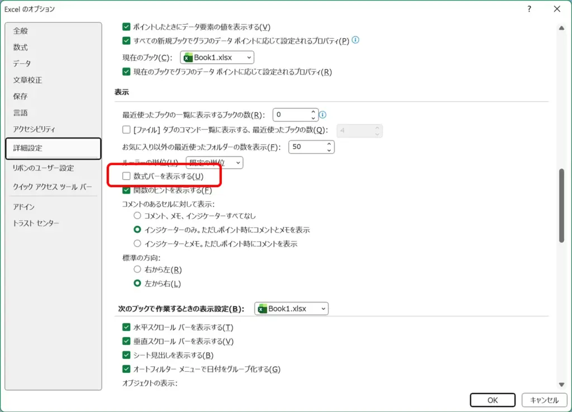Click the info icon beside 最近使ったブックの数 field
The height and width of the screenshot is (412, 572).
[323, 115]
